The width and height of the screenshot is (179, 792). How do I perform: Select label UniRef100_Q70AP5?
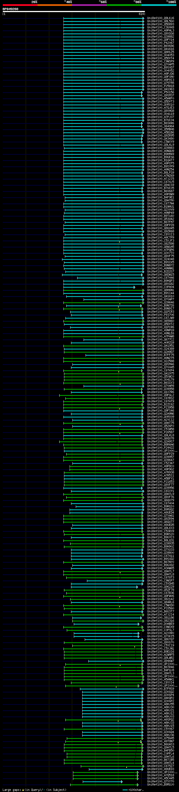(x=161, y=65)
